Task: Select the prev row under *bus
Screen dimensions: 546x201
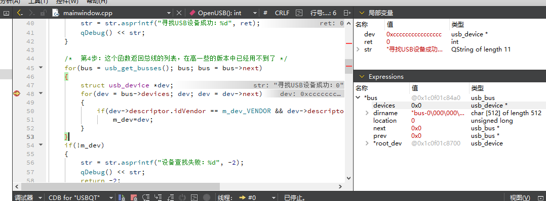Action: (x=450, y=136)
